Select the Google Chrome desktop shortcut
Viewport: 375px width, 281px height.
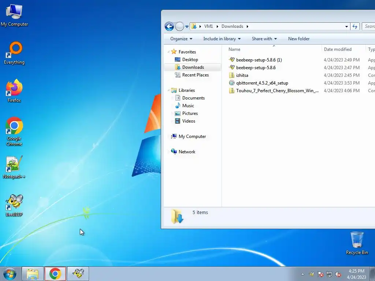coord(14,131)
